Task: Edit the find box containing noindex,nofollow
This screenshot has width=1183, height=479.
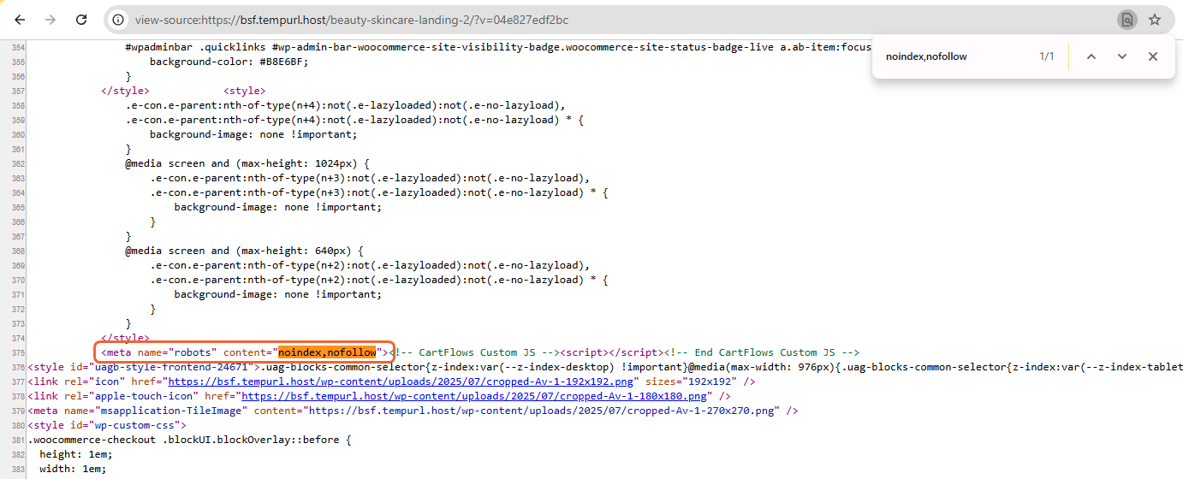Action: pos(954,56)
